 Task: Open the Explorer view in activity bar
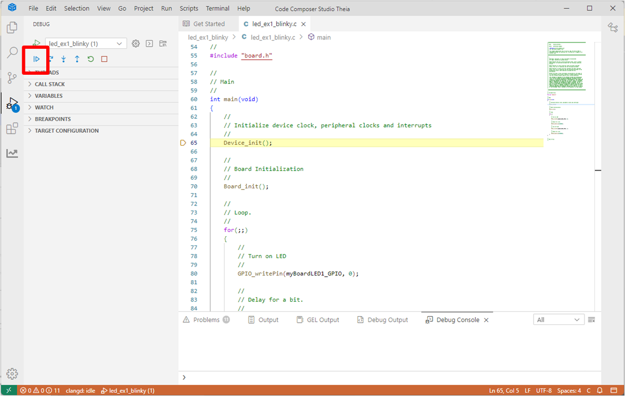click(x=12, y=28)
